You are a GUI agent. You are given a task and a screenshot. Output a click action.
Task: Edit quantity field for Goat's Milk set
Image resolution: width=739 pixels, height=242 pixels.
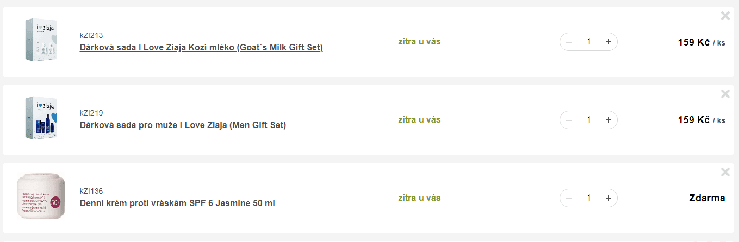click(x=588, y=42)
